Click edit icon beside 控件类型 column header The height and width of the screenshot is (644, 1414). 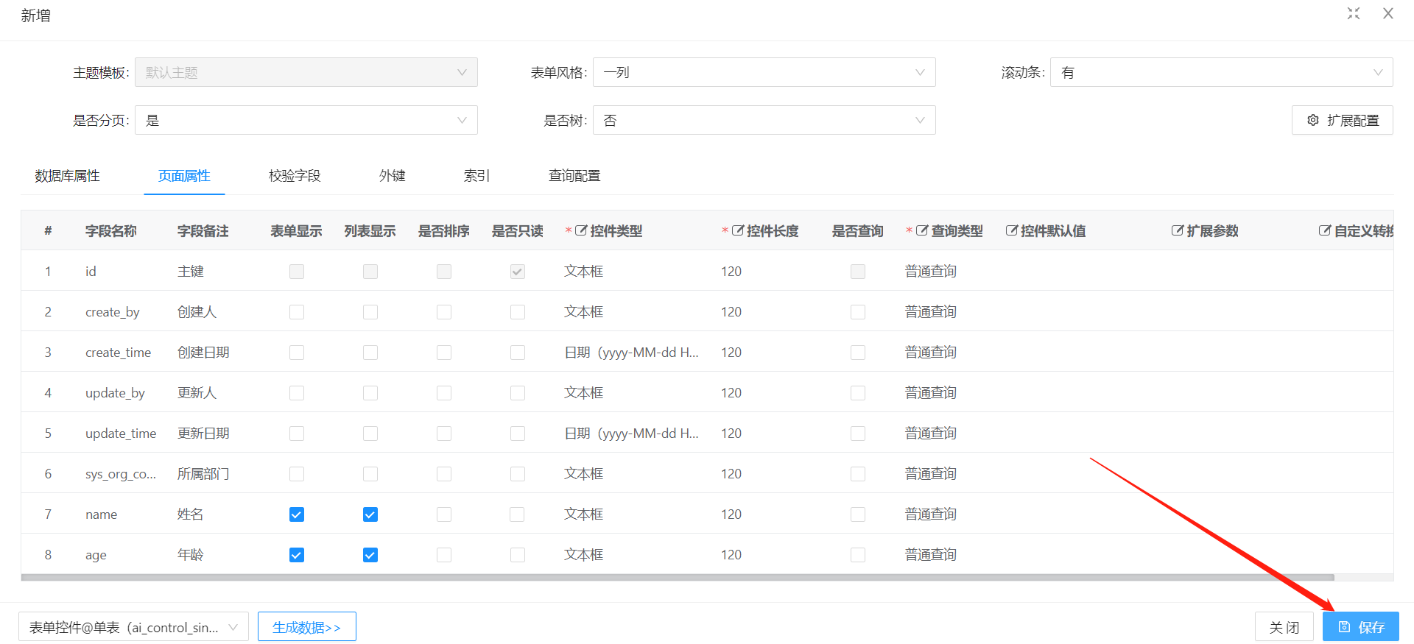pos(581,231)
